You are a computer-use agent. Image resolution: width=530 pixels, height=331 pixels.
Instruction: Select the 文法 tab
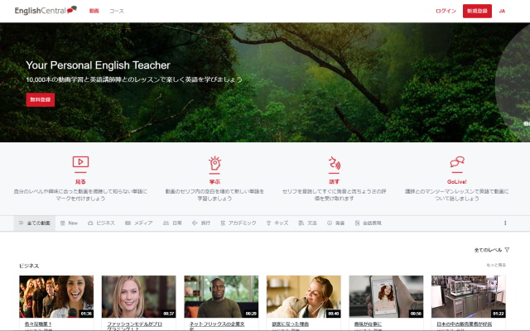[x=307, y=223]
